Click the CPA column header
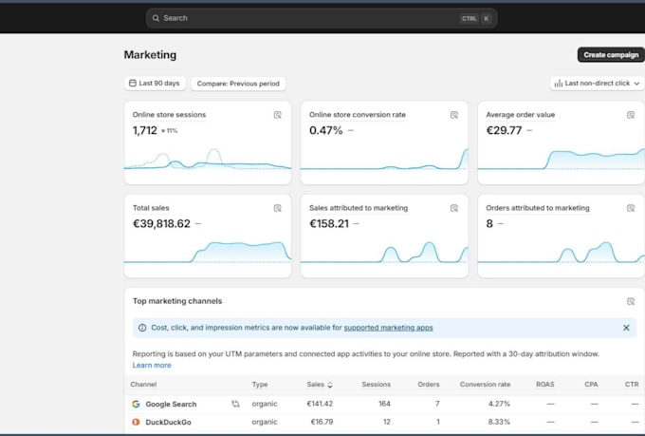Screen dimensions: 645x436 pos(591,384)
